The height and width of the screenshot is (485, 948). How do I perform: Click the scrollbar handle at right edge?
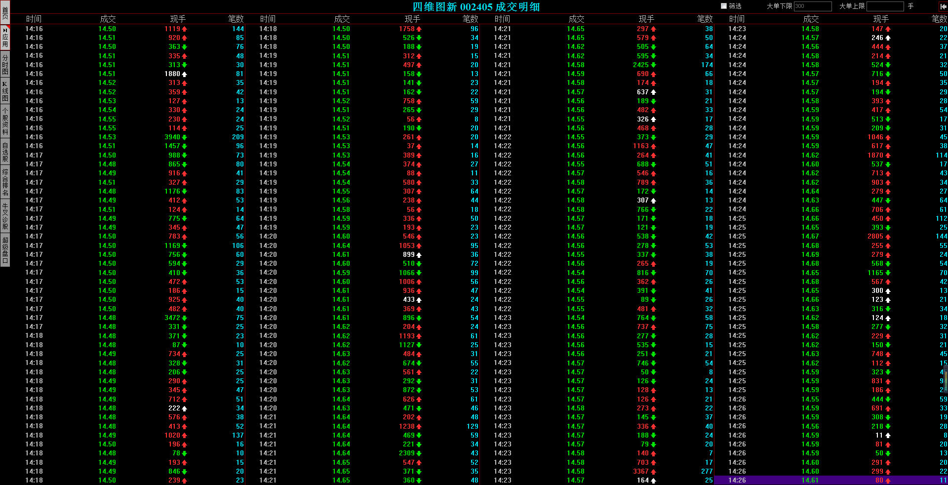(x=946, y=379)
